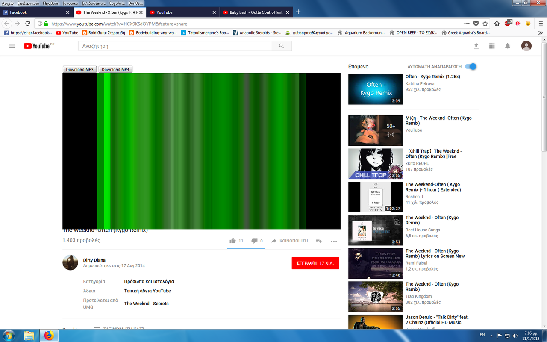Toggle the autoplay switch off

[471, 66]
